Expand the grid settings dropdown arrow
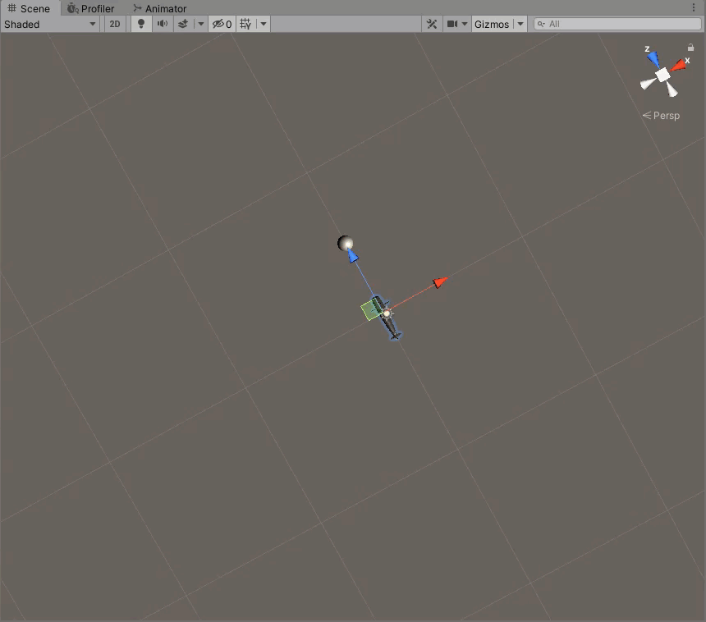Viewport: 706px width, 622px height. pyautogui.click(x=264, y=25)
